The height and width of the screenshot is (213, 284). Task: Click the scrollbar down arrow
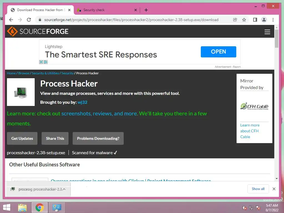point(277,179)
